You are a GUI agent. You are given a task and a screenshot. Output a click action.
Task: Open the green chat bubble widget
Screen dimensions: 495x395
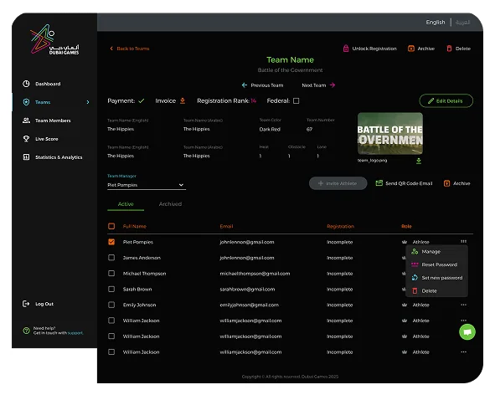[x=467, y=332]
